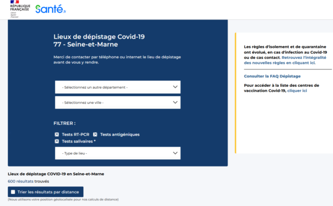Uncheck the Tests salivaires filter
The height and width of the screenshot is (206, 333).
pyautogui.click(x=57, y=141)
